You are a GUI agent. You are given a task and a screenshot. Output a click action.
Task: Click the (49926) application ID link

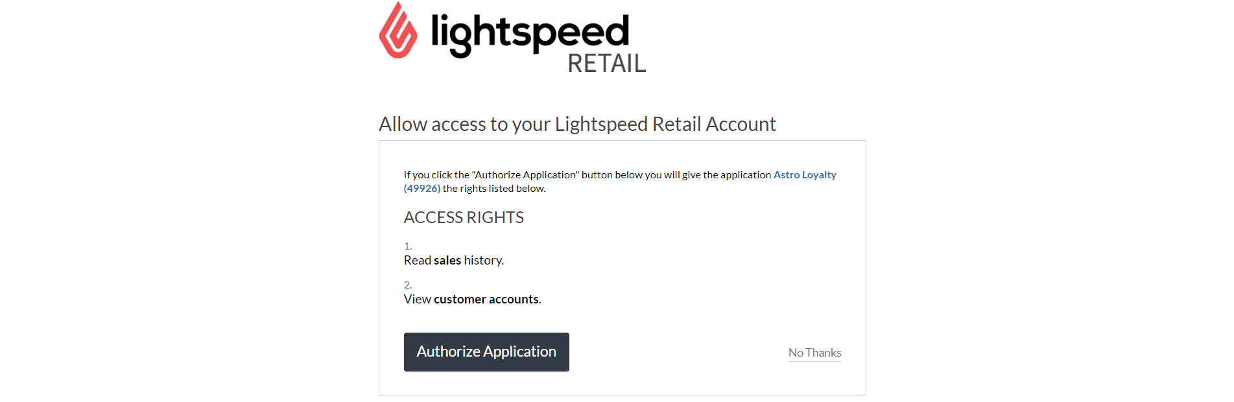coord(422,189)
